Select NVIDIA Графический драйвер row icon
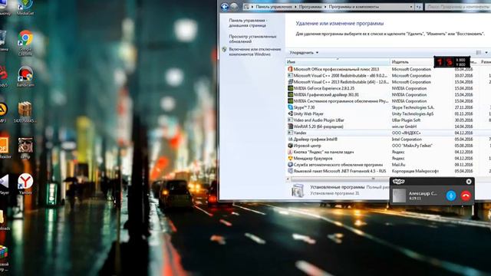 pyautogui.click(x=290, y=94)
